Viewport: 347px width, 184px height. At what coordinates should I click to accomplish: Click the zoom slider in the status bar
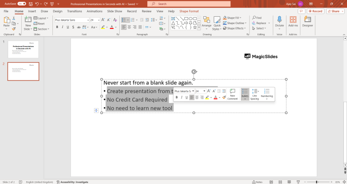coord(316,182)
